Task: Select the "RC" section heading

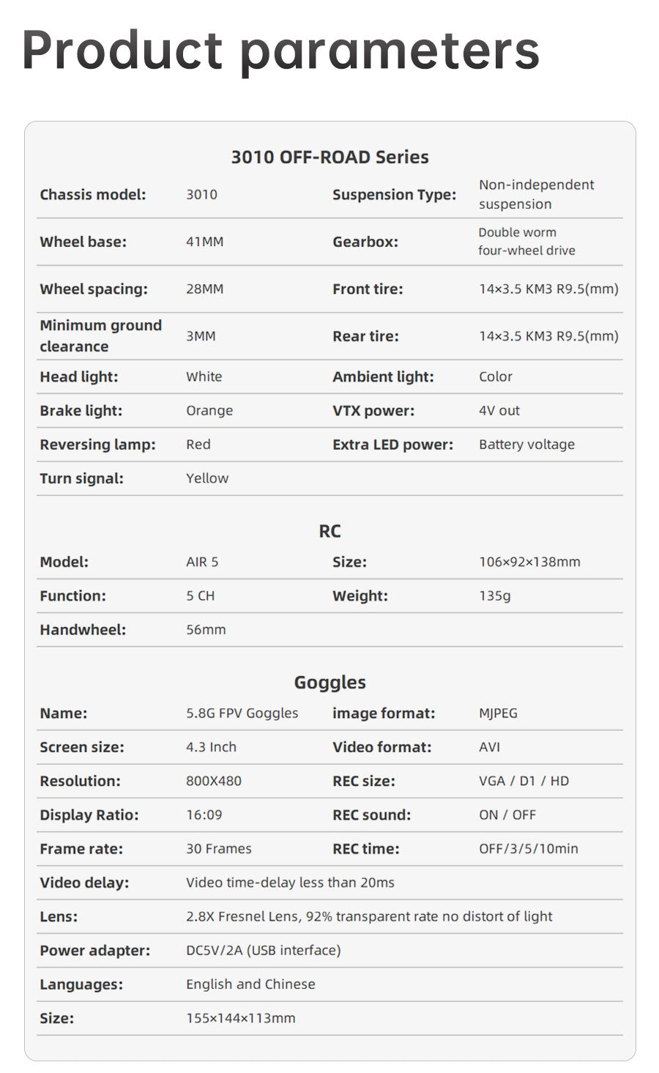Action: [329, 531]
